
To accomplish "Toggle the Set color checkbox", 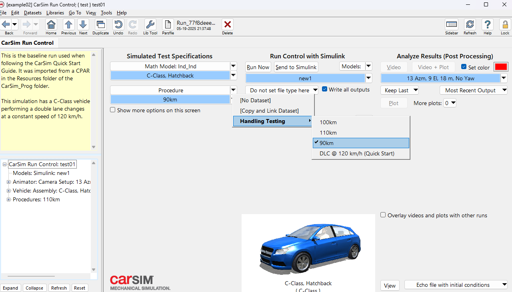I will [464, 67].
